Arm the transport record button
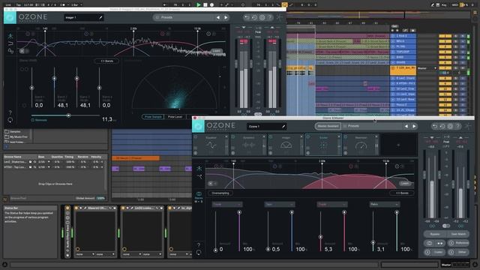Viewport: 480px width, 270px height. coord(211,5)
